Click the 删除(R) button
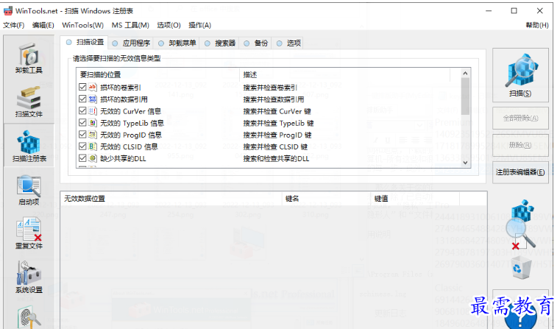 (520, 145)
